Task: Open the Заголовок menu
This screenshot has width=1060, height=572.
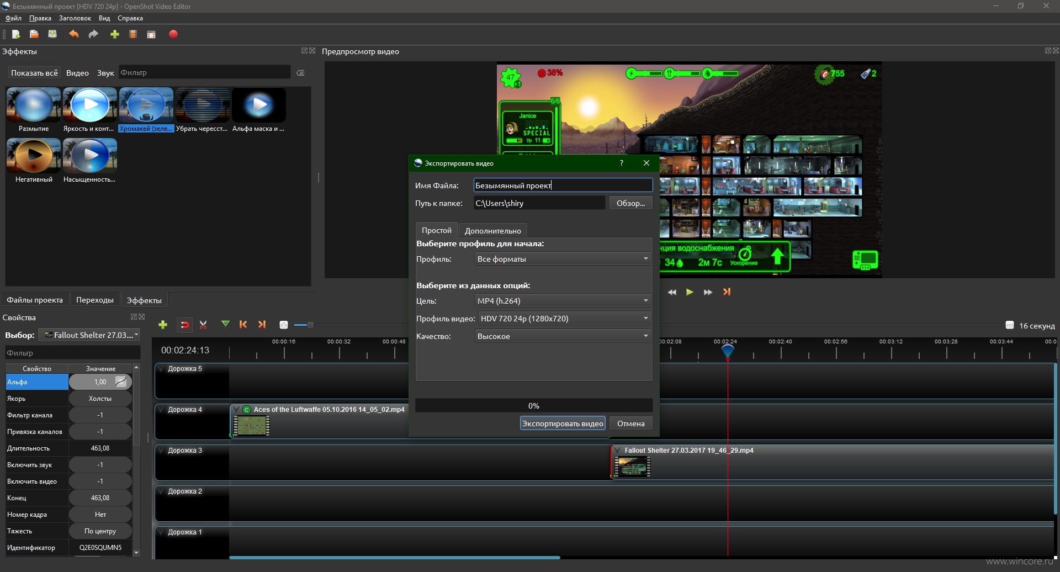Action: tap(75, 18)
